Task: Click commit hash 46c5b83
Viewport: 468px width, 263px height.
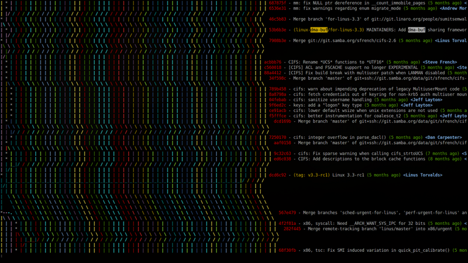Action: point(277,19)
